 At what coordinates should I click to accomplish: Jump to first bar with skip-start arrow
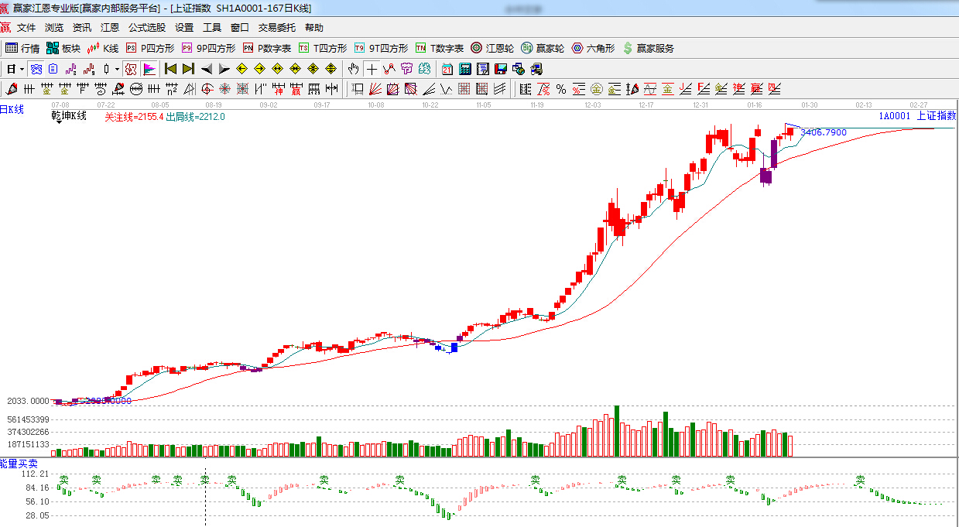pos(171,69)
